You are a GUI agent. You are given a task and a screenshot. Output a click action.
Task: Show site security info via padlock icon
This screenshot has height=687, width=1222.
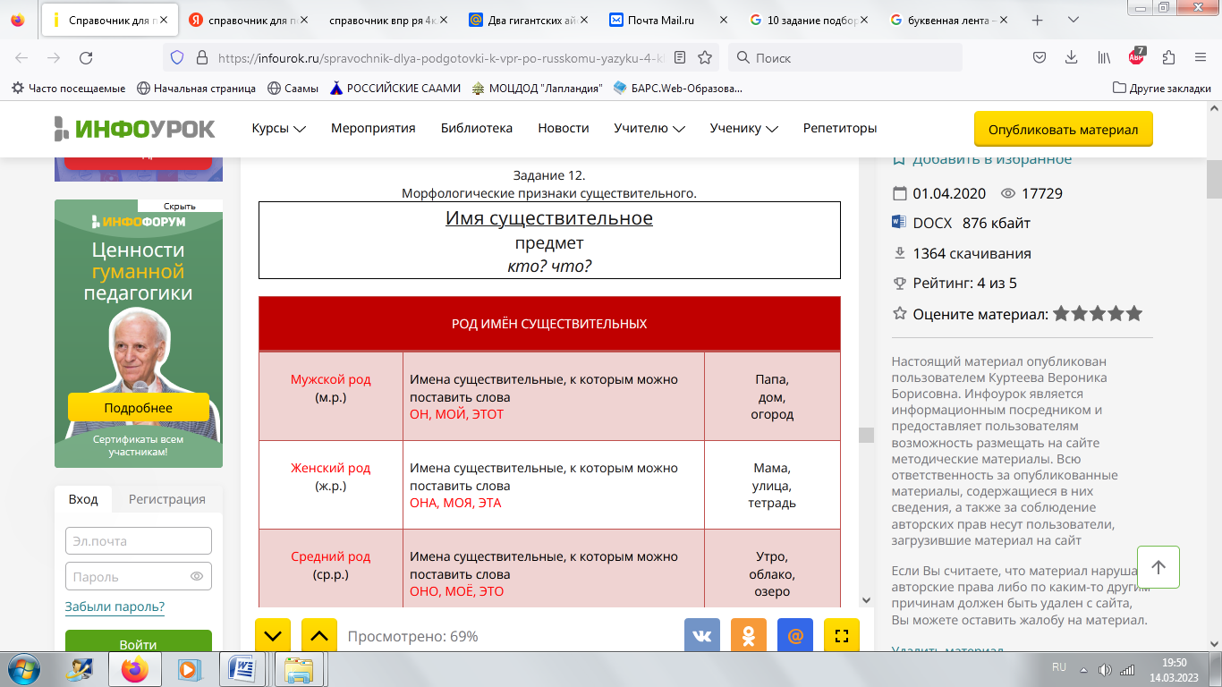coord(201,57)
